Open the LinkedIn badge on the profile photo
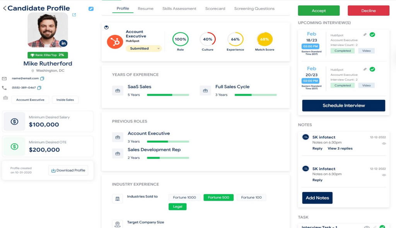 [63, 43]
